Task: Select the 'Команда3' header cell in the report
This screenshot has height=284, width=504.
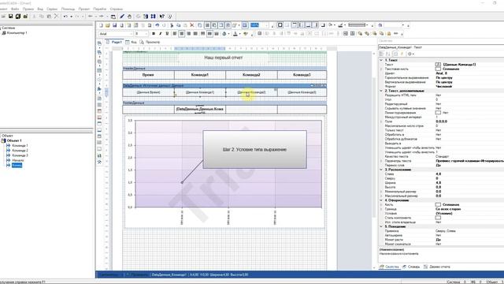Action: 302,75
